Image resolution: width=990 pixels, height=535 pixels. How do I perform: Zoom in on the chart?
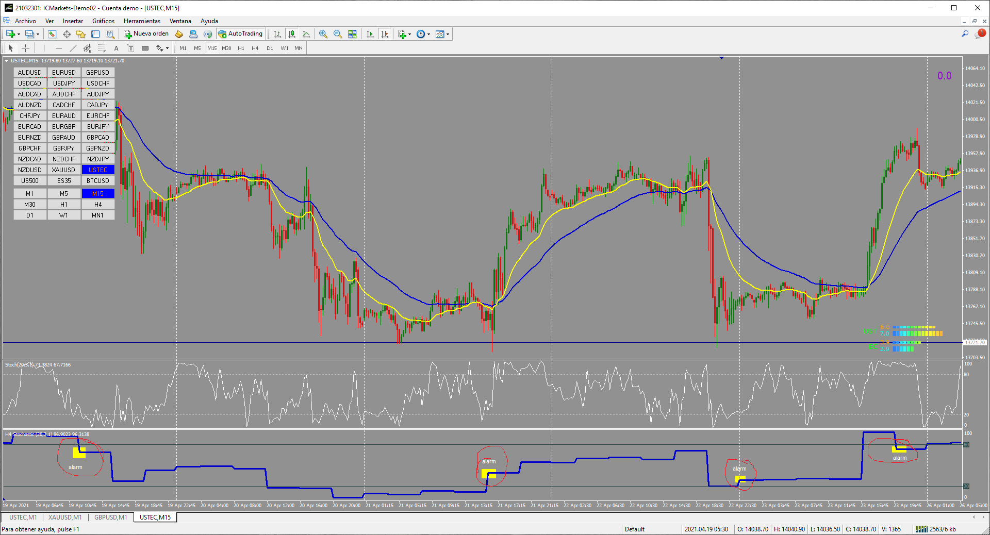pyautogui.click(x=323, y=34)
